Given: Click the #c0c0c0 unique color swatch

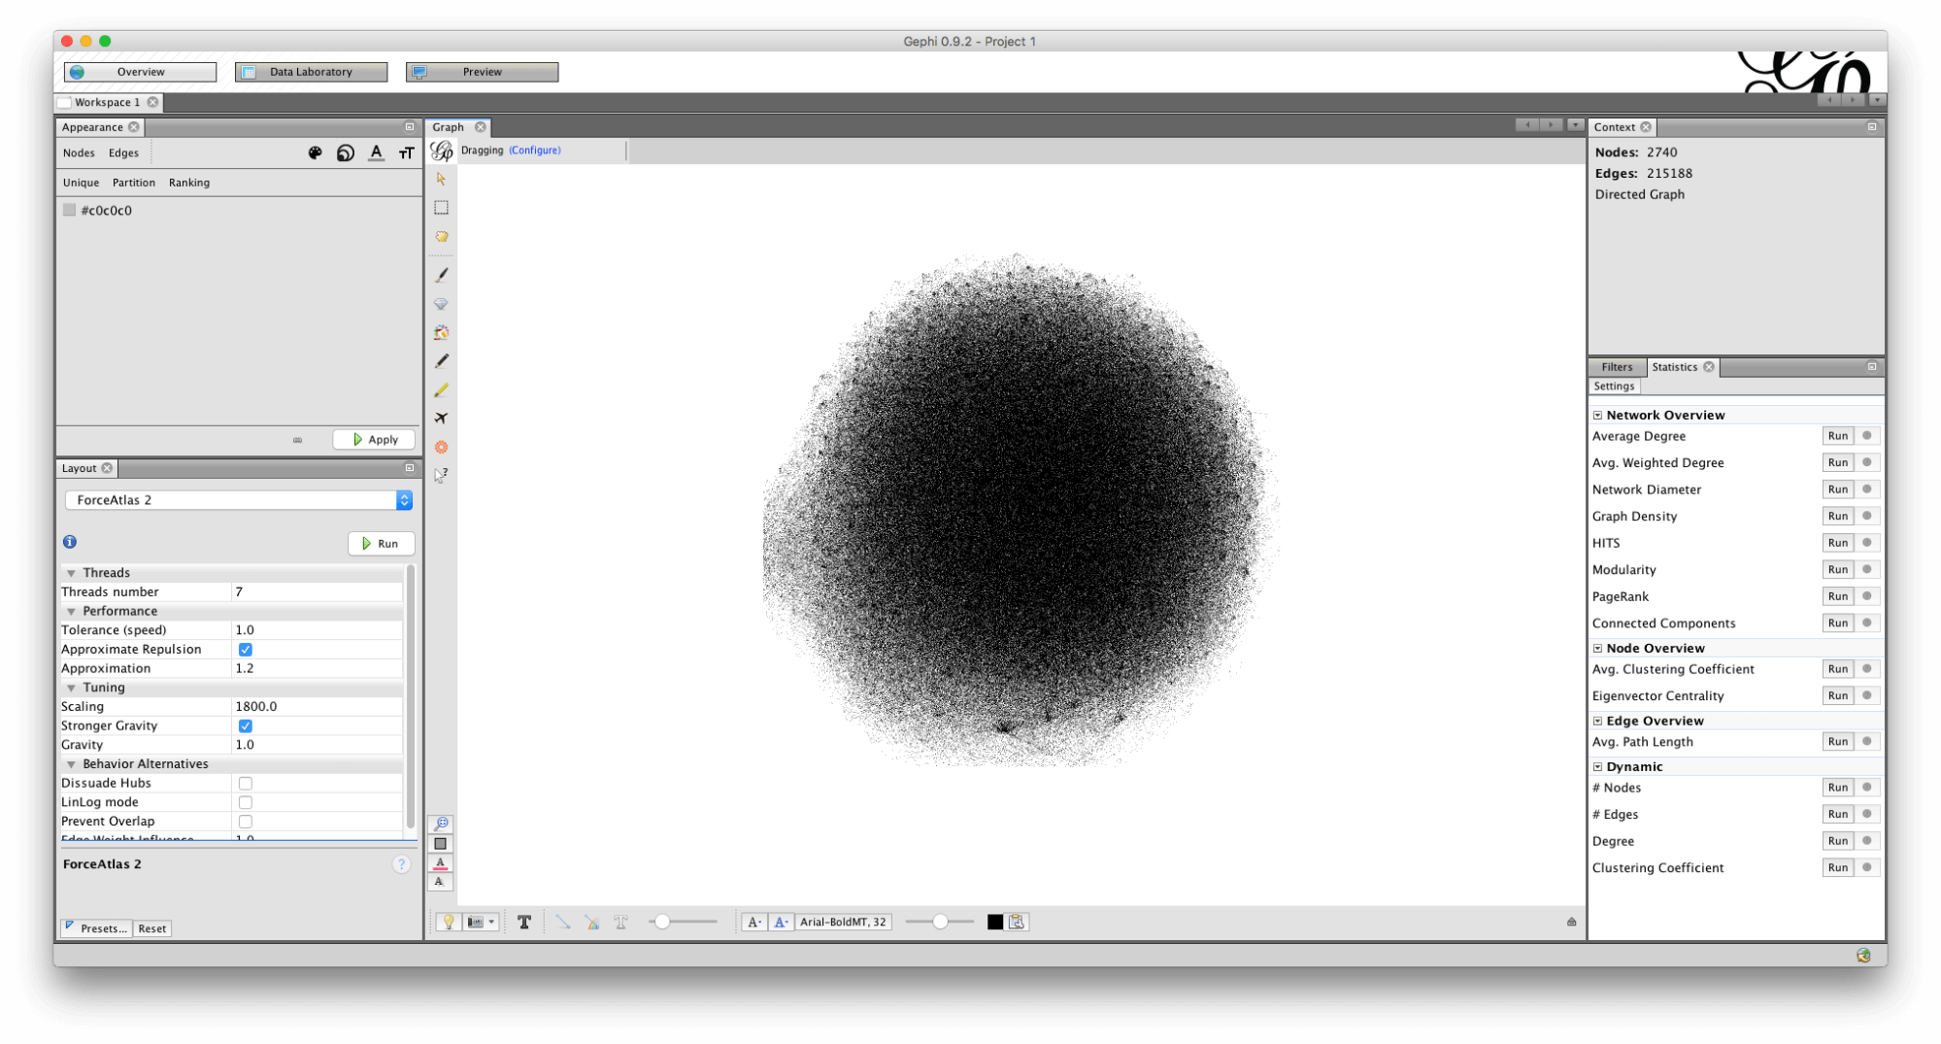Looking at the screenshot, I should pyautogui.click(x=69, y=211).
